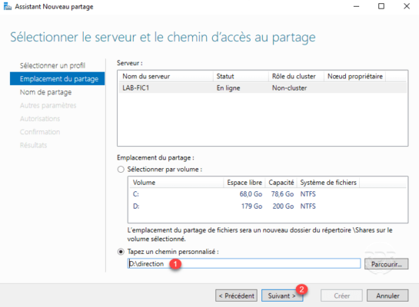Close the Assistant Nouveau partage window
Image resolution: width=419 pixels, height=307 pixels.
point(407,6)
